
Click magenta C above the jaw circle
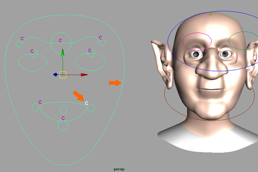click(63, 118)
